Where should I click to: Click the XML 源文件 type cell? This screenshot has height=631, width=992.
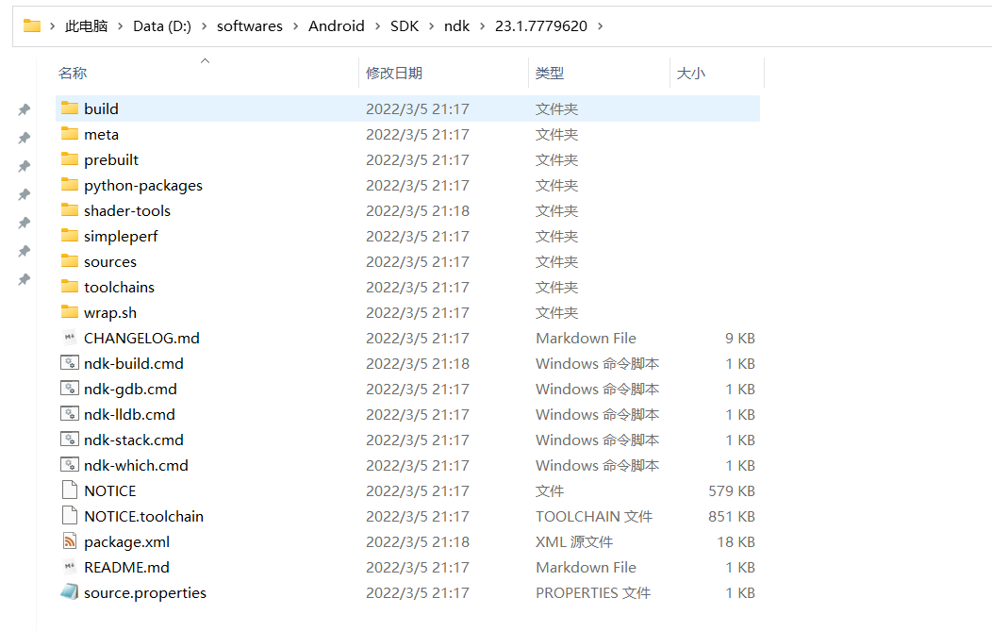click(x=574, y=541)
